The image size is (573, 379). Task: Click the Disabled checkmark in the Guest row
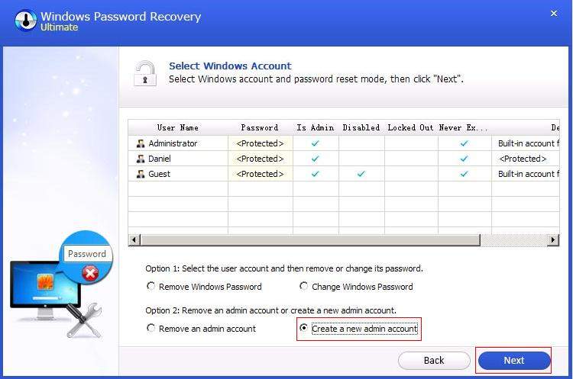[361, 174]
